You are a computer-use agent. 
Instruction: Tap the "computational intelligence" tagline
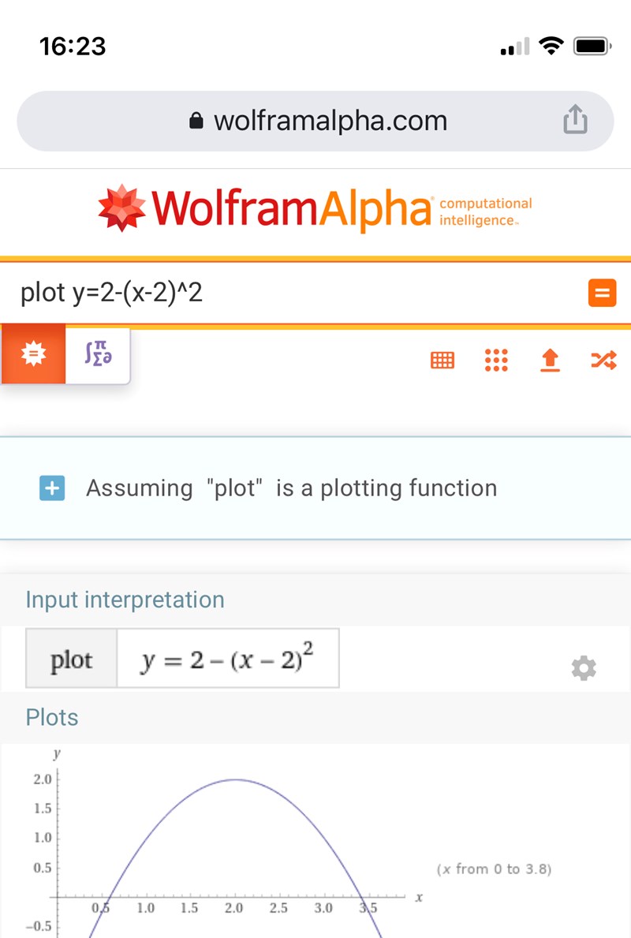(x=485, y=211)
